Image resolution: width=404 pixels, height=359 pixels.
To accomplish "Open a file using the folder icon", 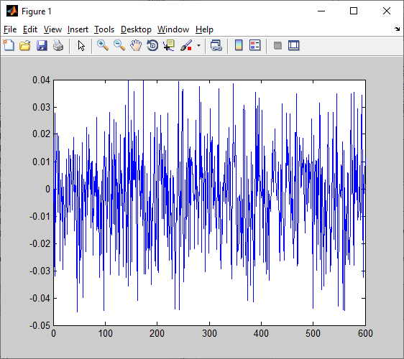I will [x=25, y=45].
